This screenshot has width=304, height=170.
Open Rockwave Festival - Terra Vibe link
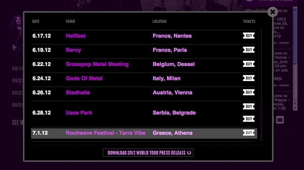tap(105, 133)
